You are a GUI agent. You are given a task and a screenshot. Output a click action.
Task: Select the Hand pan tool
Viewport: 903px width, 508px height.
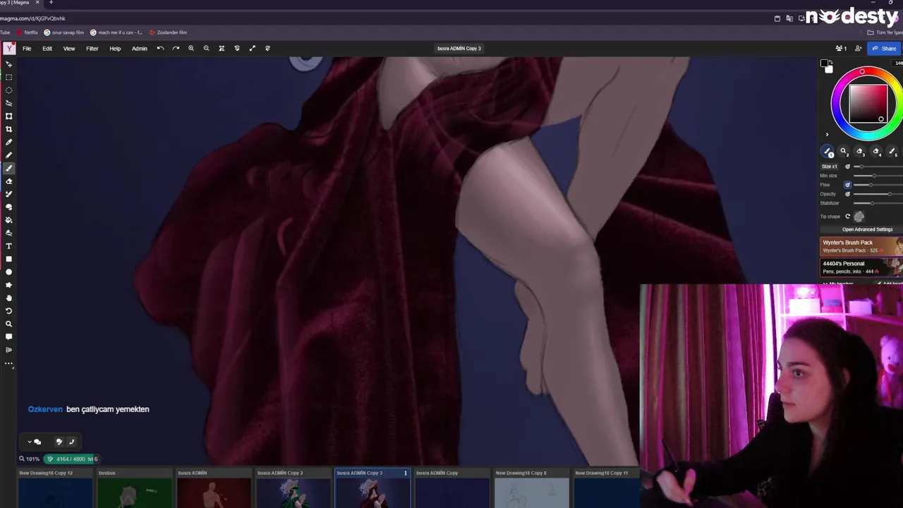point(8,298)
